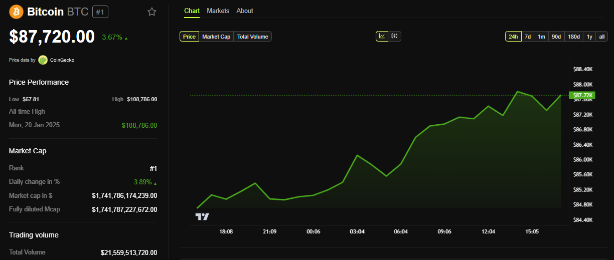Image resolution: width=614 pixels, height=260 pixels.
Task: Click the $86.00K price axis label
Action: click(583, 159)
